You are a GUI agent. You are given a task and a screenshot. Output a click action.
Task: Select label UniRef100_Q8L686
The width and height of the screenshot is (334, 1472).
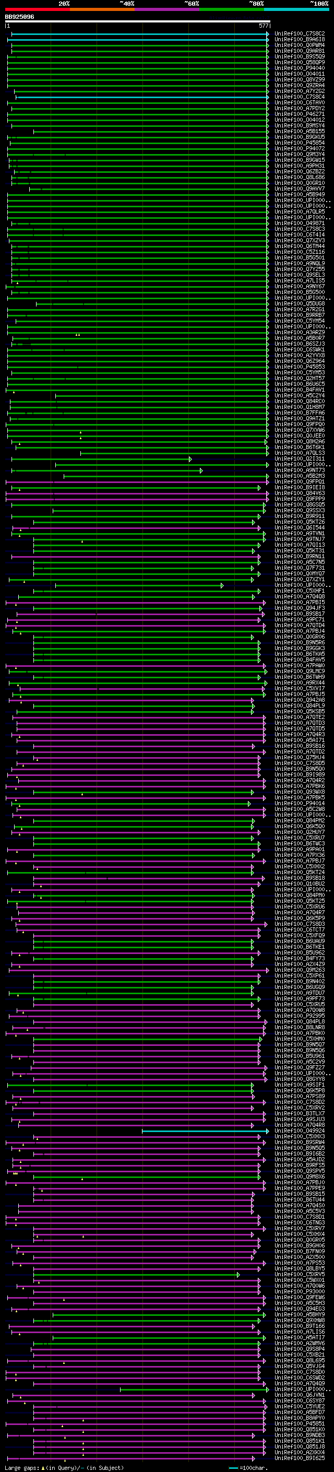point(300,178)
